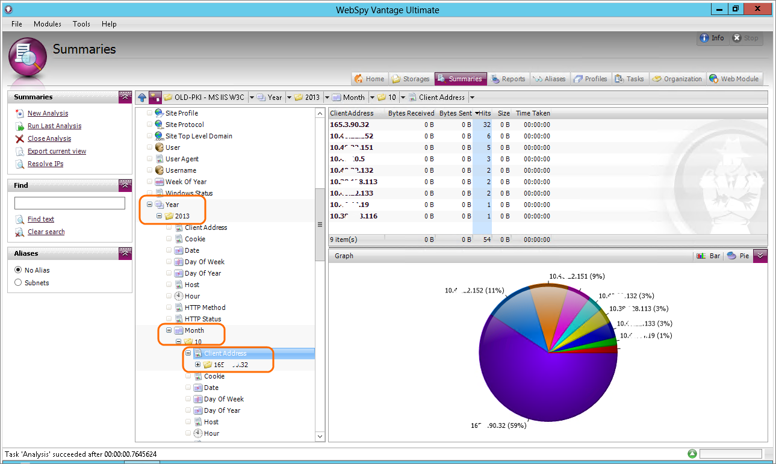Click the Month calendar icon in tree
The image size is (776, 464).
pyautogui.click(x=178, y=330)
